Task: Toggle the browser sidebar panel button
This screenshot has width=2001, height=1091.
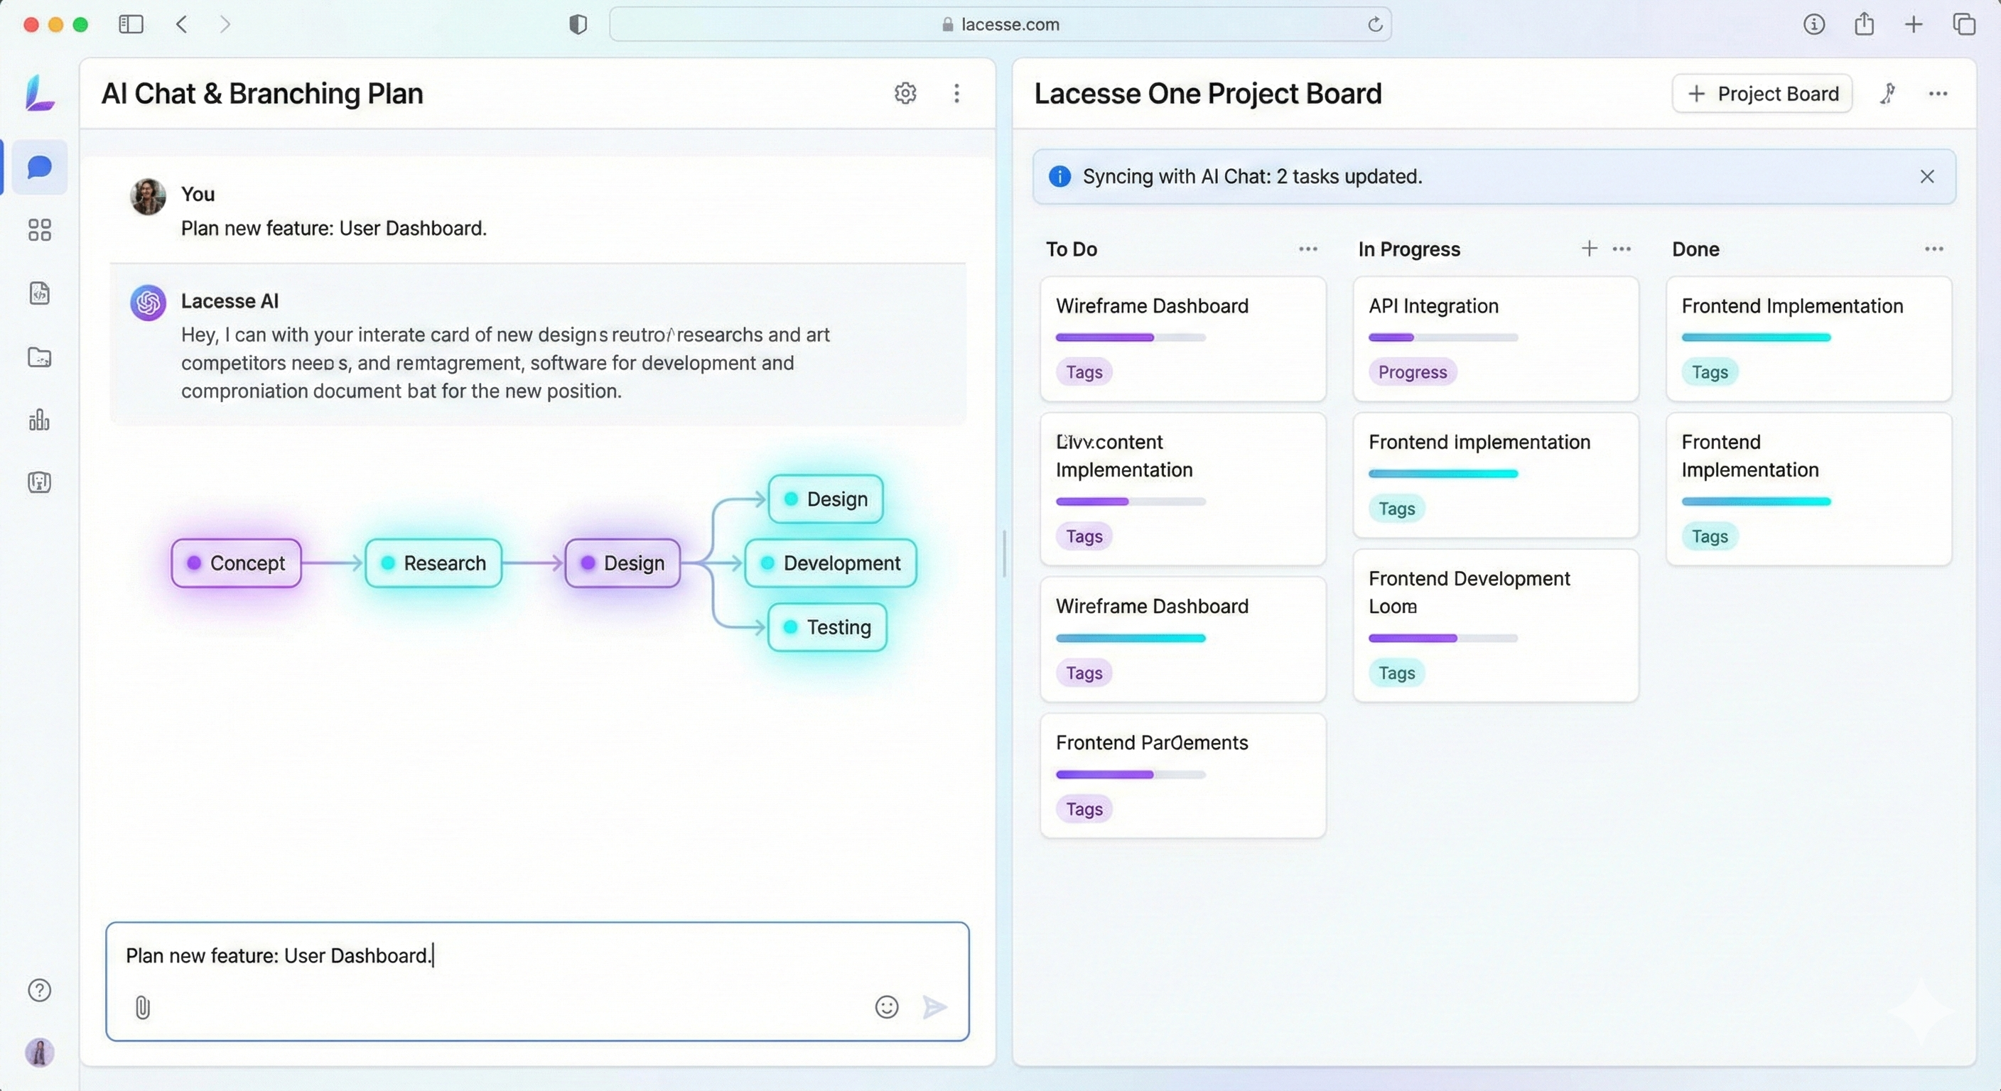Action: point(131,24)
